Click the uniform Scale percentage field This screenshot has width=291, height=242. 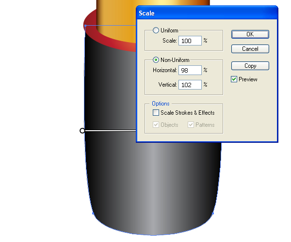[190, 41]
